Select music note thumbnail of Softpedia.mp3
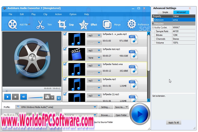Viewport: 198px width, 132px height. click(x=77, y=84)
